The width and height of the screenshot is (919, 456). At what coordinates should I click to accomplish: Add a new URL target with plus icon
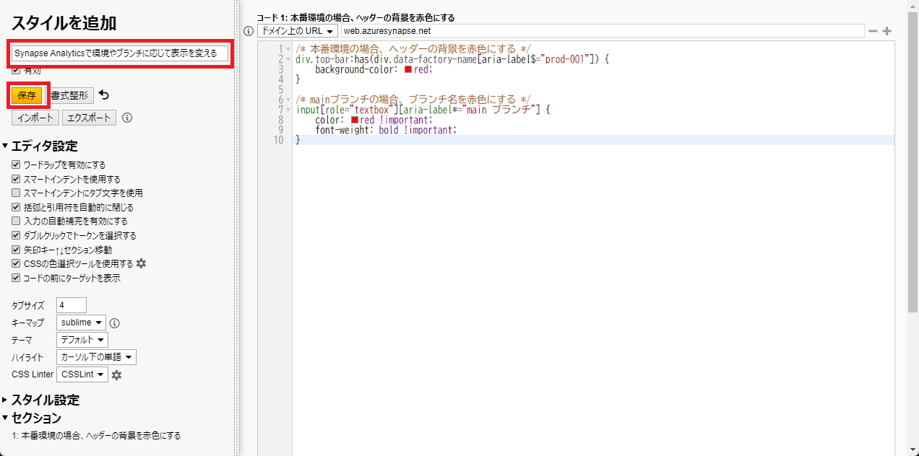point(886,31)
